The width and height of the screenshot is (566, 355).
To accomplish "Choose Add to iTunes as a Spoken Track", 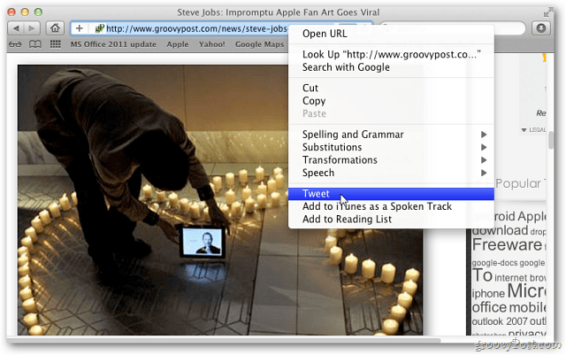I will click(x=391, y=206).
